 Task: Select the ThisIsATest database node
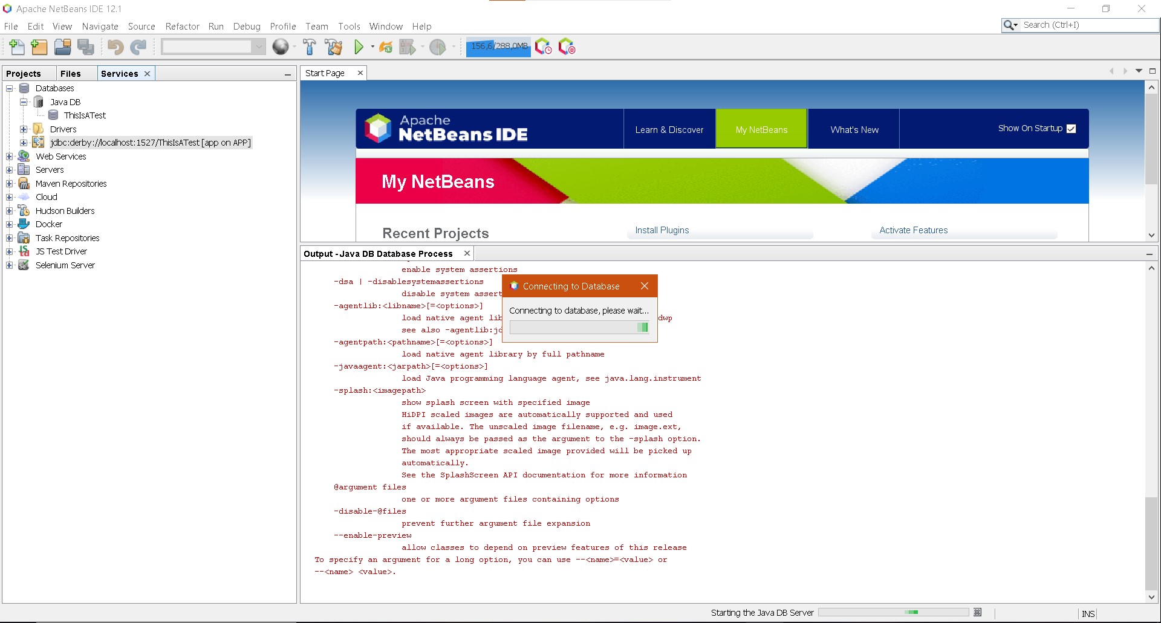point(85,115)
